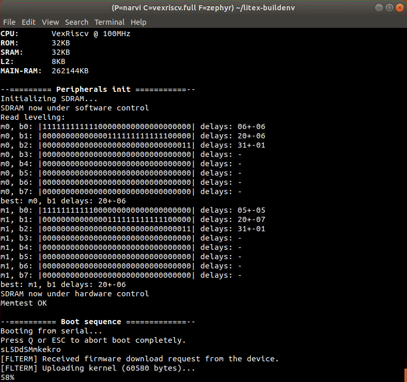Open the Edit menu

[x=28, y=22]
